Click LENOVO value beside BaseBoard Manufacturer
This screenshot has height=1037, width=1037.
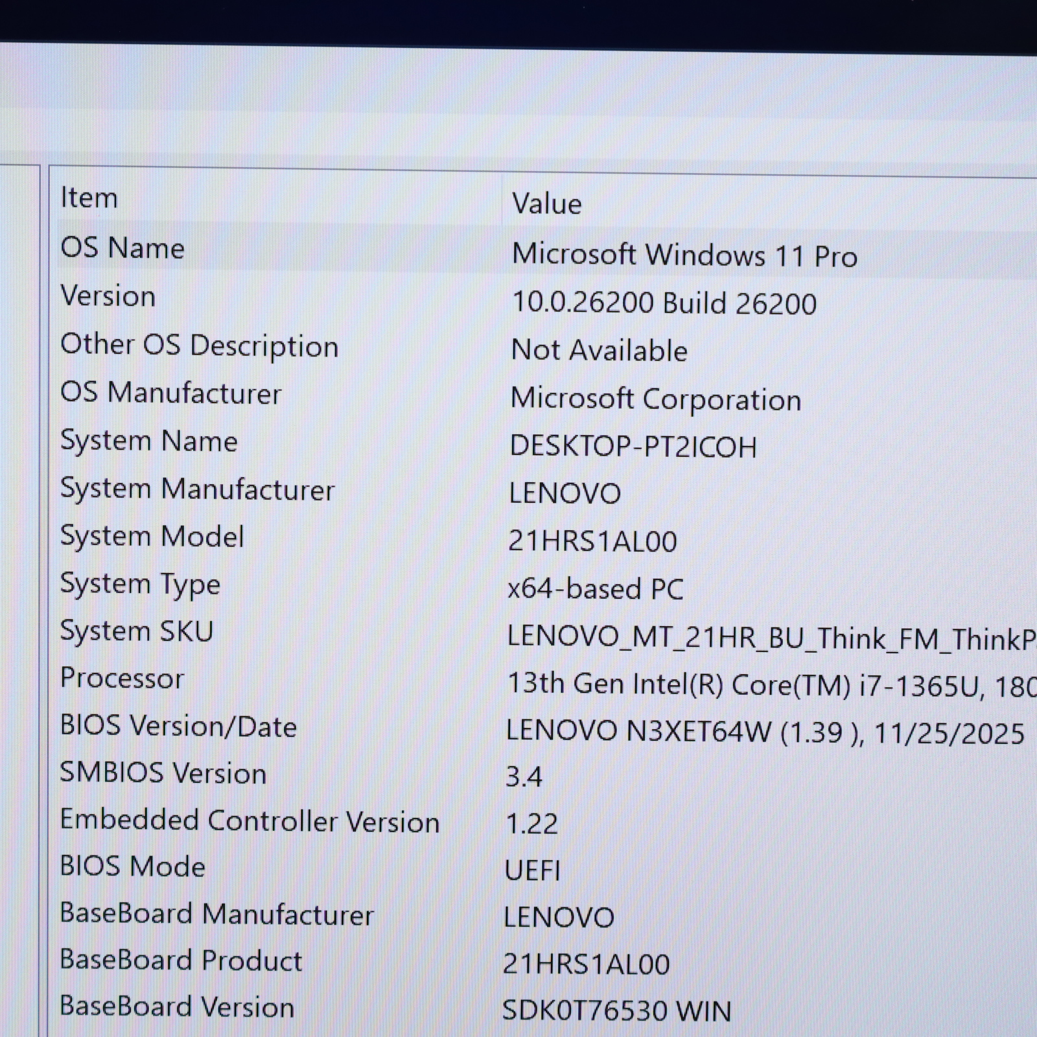559,917
